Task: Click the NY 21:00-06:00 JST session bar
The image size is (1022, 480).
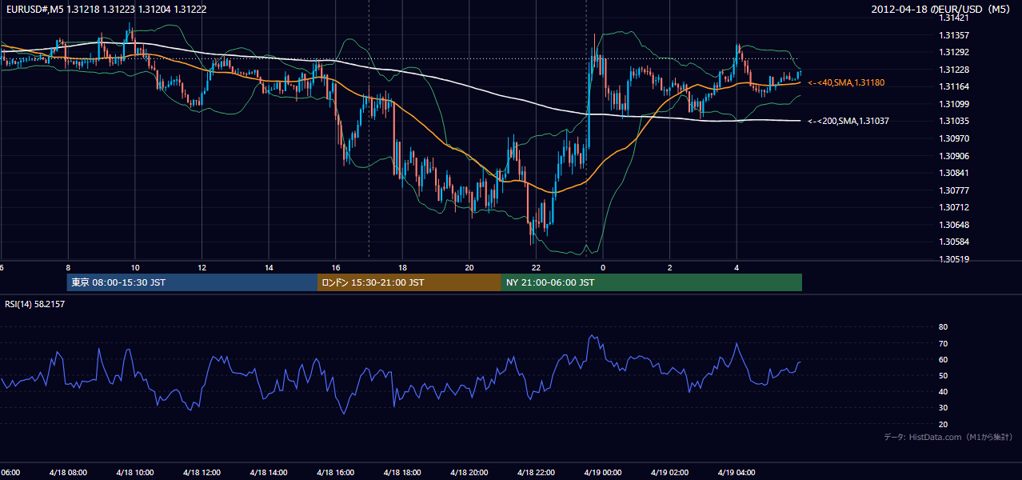Action: [x=652, y=282]
